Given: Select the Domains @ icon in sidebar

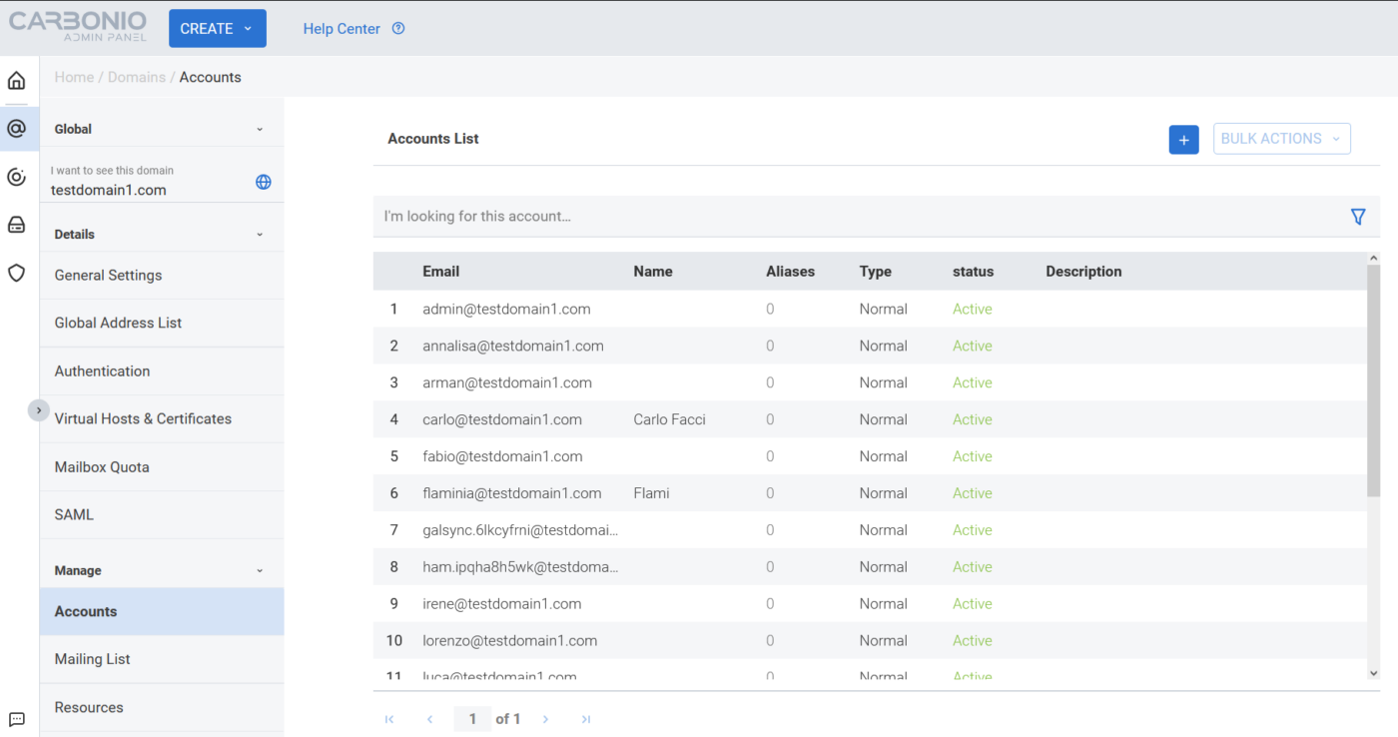Looking at the screenshot, I should coord(16,129).
